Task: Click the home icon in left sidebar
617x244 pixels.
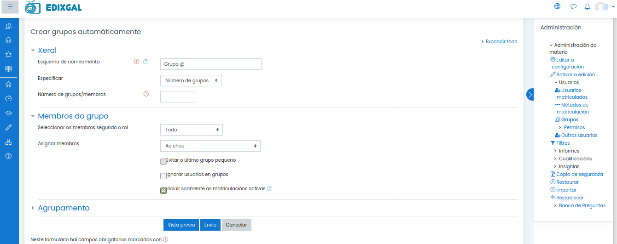Action: [x=8, y=85]
